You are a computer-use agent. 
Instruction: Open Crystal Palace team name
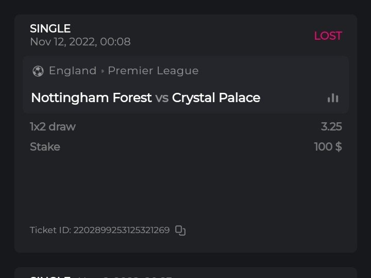(x=216, y=97)
